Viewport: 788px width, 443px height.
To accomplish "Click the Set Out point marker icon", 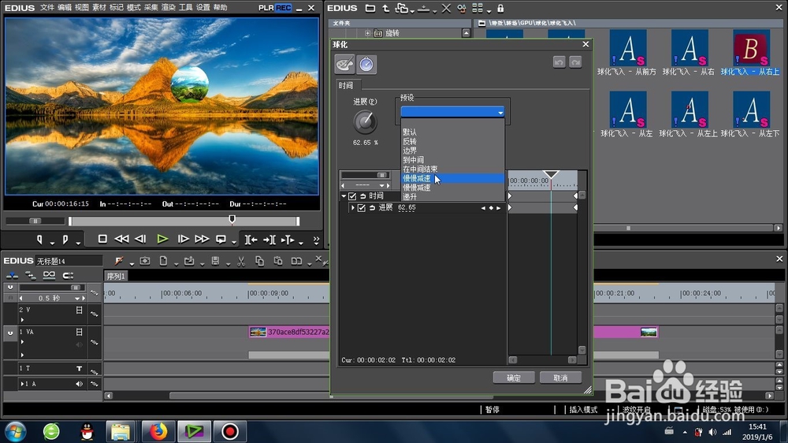I will (x=65, y=240).
